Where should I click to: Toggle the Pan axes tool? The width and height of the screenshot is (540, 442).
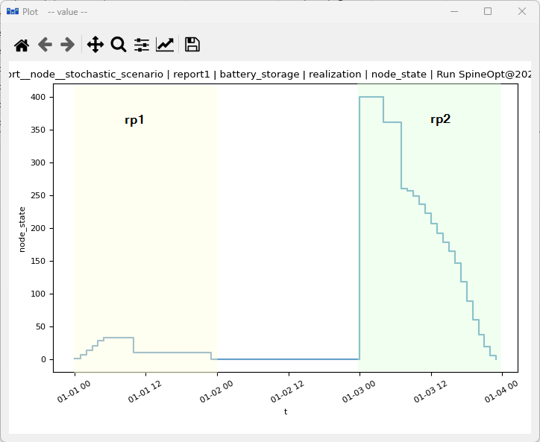(95, 45)
